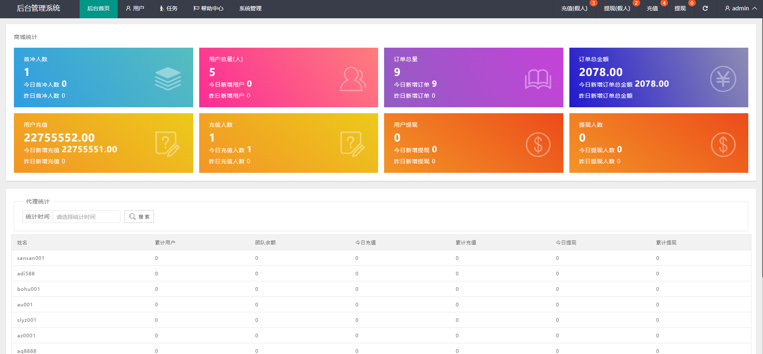Click the open book icon on 订单总量 card
Screen dimensions: 763x354
click(538, 79)
